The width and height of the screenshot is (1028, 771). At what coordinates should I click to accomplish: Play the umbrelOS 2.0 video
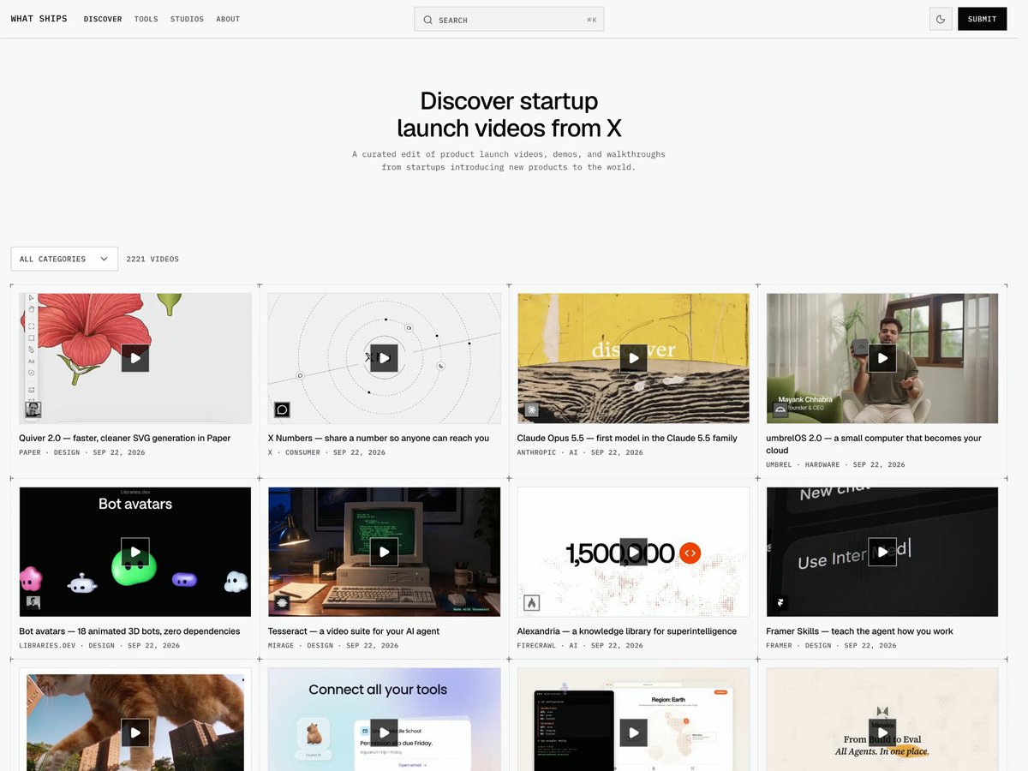pyautogui.click(x=882, y=358)
